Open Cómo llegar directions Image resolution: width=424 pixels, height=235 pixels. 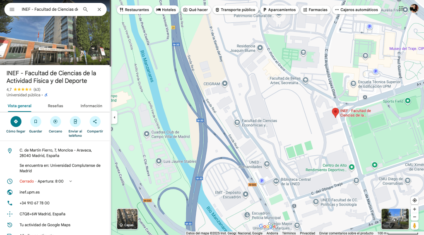click(16, 121)
